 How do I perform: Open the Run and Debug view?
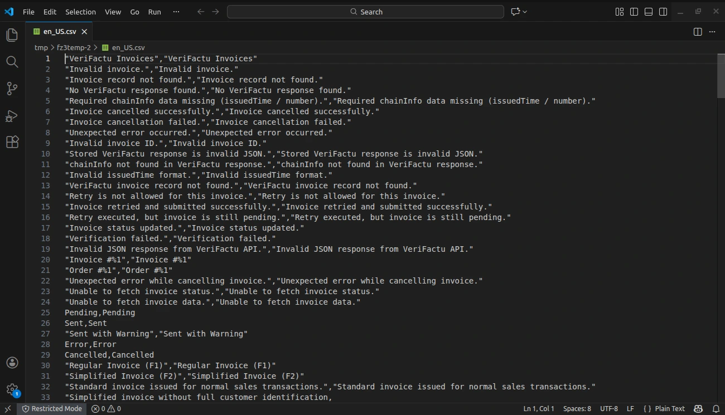tap(12, 116)
